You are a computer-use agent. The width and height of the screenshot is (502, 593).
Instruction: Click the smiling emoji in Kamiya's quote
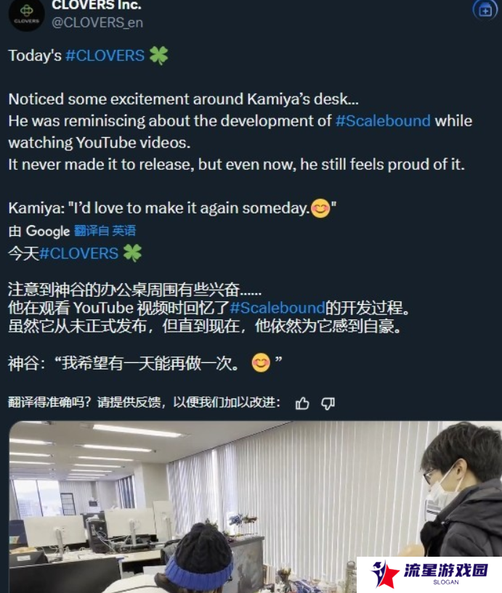click(x=320, y=208)
